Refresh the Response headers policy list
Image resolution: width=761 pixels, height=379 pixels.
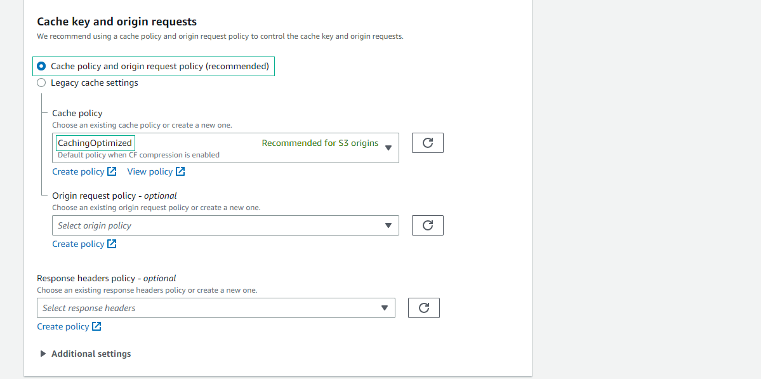click(x=424, y=308)
